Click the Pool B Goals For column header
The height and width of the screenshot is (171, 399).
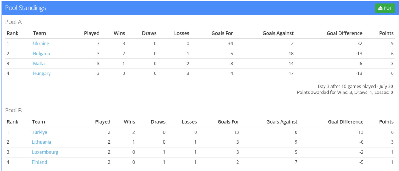(228, 122)
